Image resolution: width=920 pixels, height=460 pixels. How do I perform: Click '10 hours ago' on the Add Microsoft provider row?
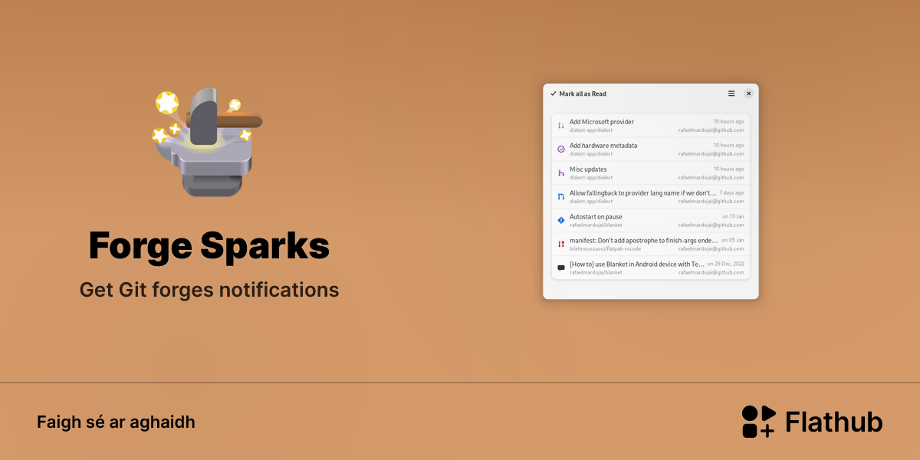pos(728,122)
